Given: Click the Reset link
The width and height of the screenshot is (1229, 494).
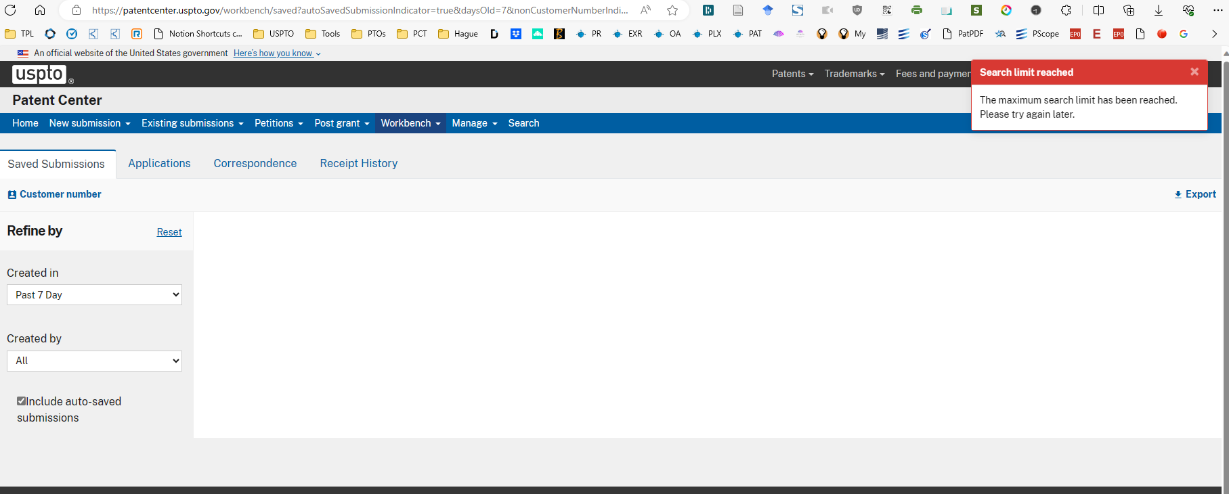Looking at the screenshot, I should click(x=169, y=232).
